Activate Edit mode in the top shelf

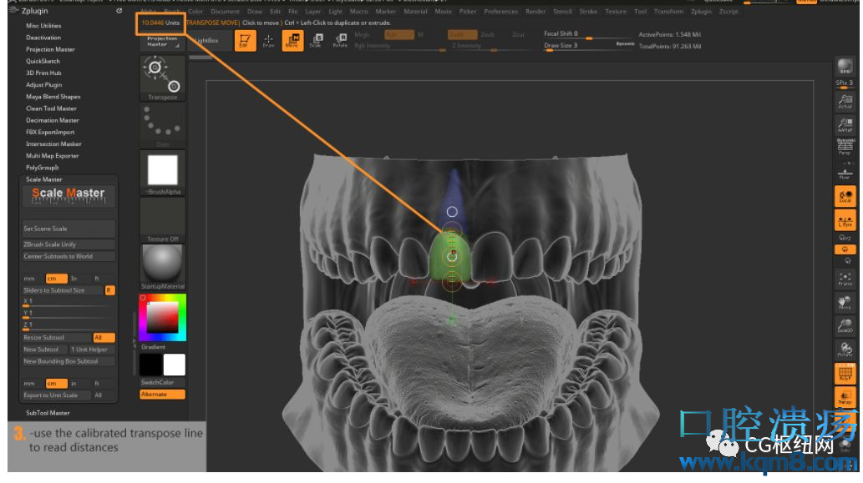[245, 40]
